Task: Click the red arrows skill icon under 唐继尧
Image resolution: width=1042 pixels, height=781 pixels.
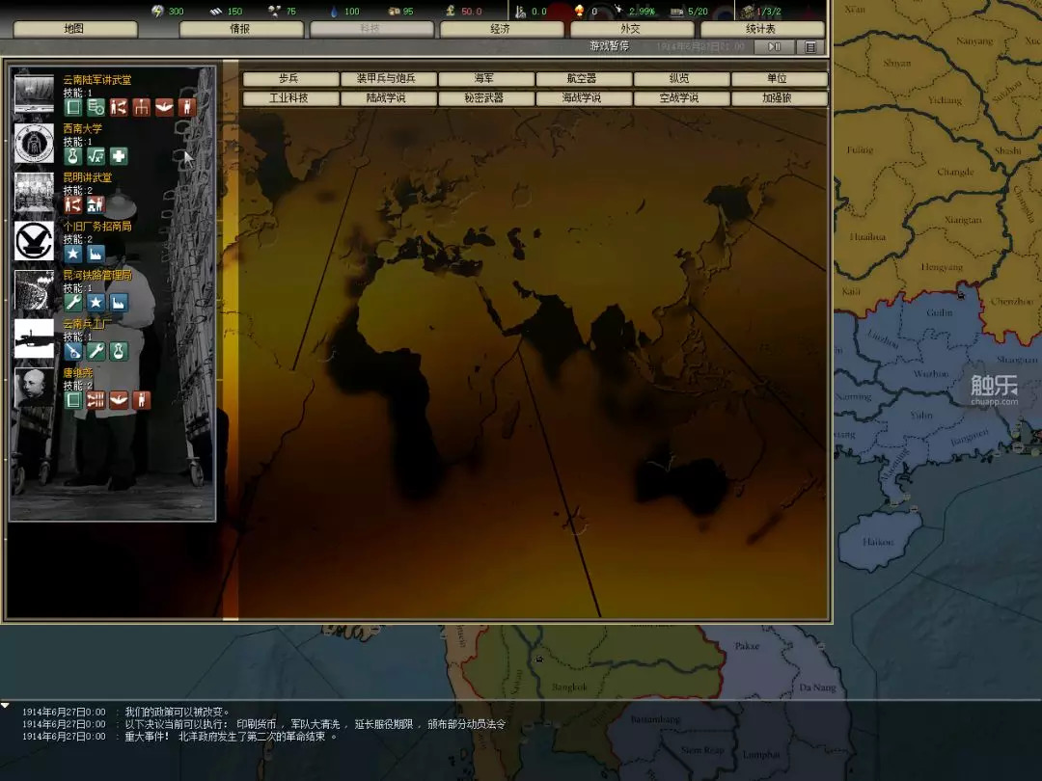Action: [96, 400]
